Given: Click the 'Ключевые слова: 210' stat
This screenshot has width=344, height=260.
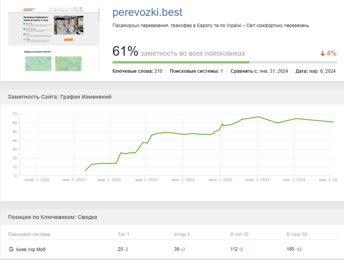Looking at the screenshot, I should pos(137,71).
